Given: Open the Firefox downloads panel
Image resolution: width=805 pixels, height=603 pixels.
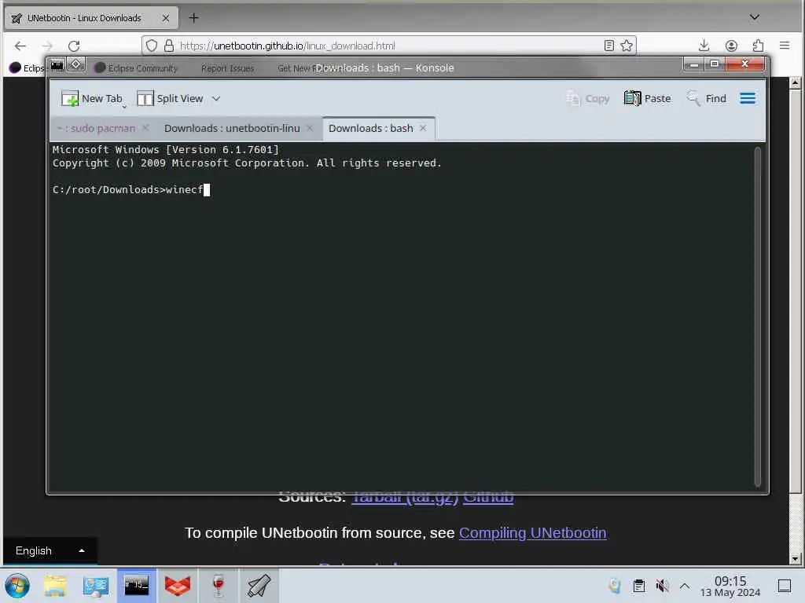Looking at the screenshot, I should click(704, 46).
